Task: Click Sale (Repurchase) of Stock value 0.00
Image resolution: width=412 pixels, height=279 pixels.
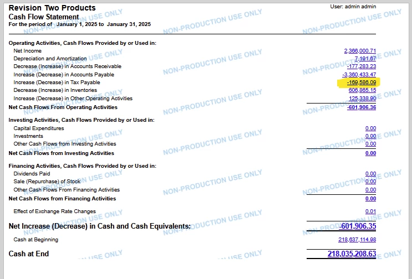Action: point(370,181)
